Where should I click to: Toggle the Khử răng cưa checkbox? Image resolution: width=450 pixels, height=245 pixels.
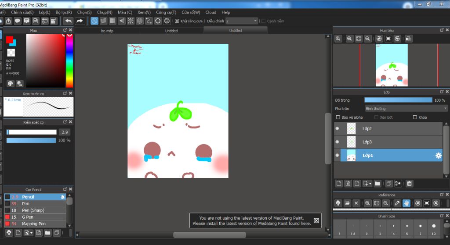[177, 21]
